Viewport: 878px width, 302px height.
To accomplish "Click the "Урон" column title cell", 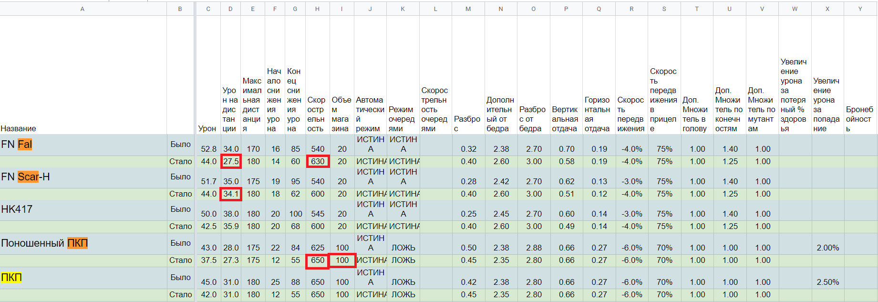I will pos(208,75).
